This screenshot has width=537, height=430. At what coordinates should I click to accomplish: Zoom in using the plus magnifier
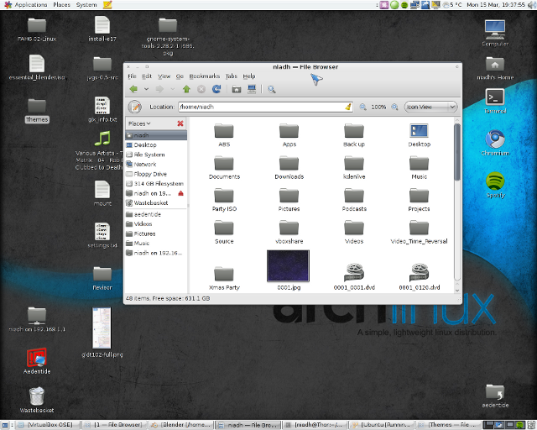click(x=394, y=107)
